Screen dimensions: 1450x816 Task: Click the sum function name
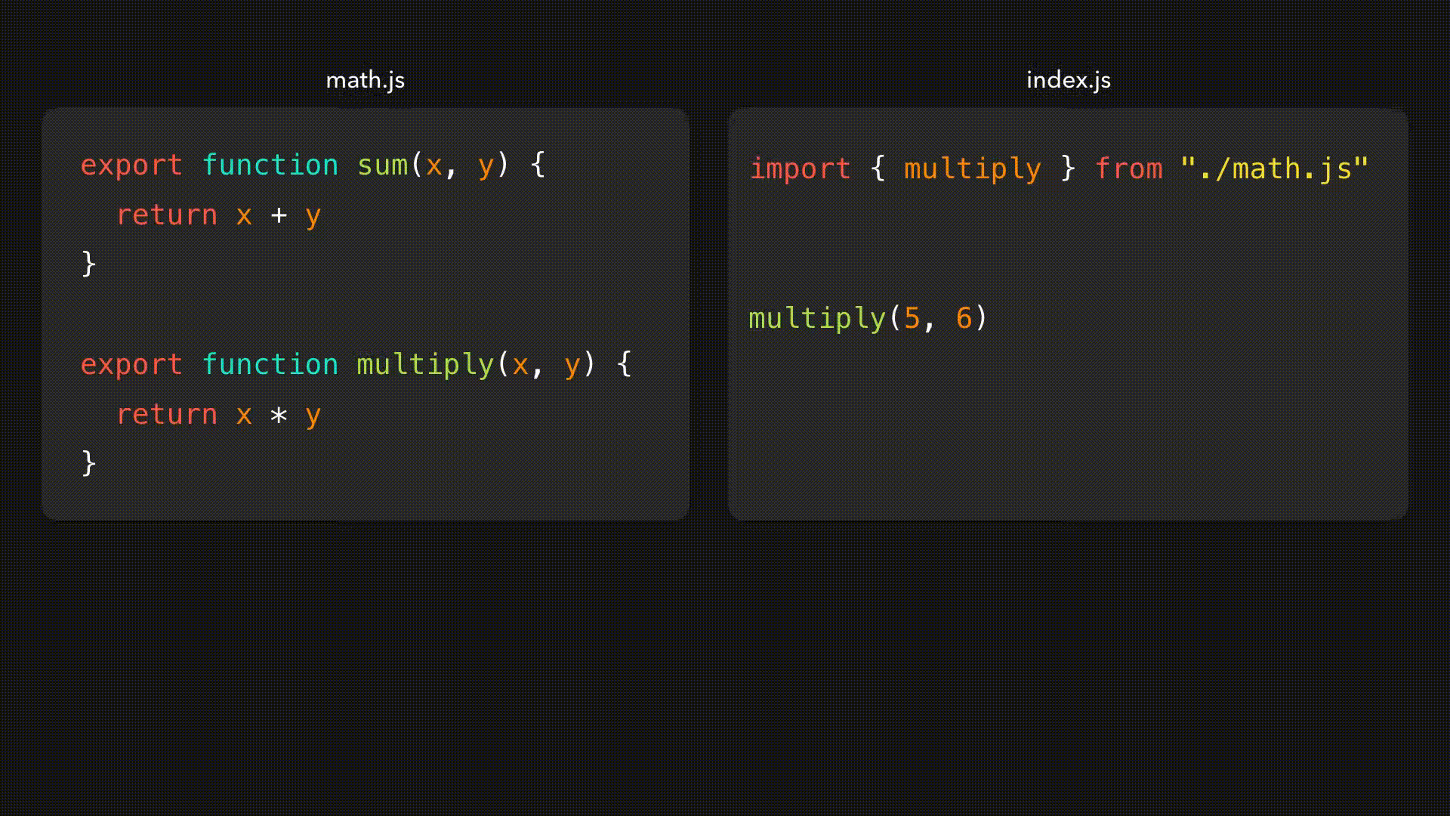(x=382, y=165)
